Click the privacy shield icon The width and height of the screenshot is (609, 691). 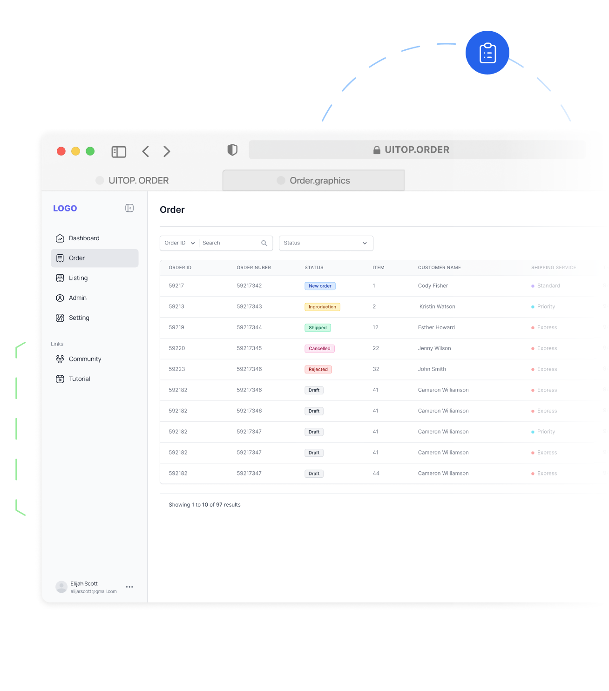pyautogui.click(x=232, y=150)
